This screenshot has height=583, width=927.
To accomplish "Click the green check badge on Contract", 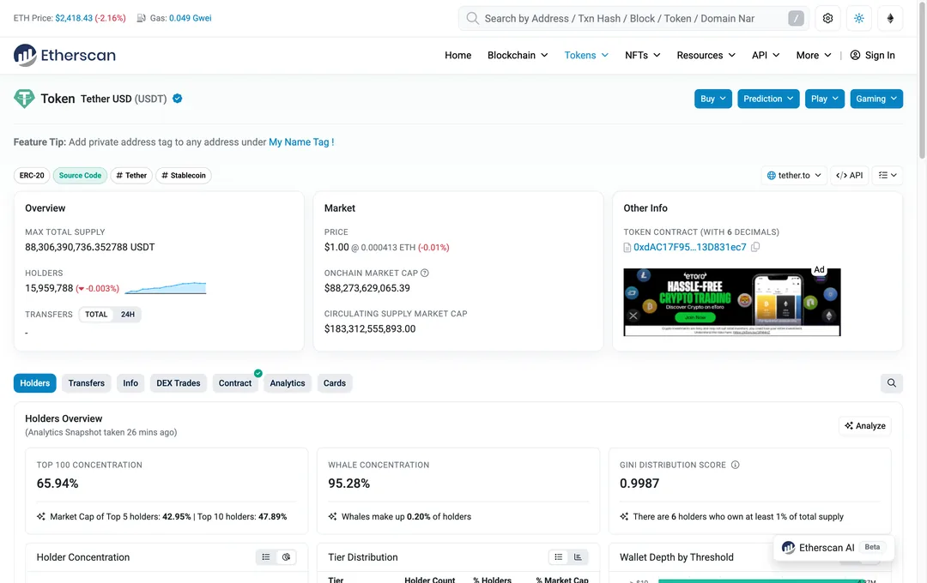I will [258, 373].
